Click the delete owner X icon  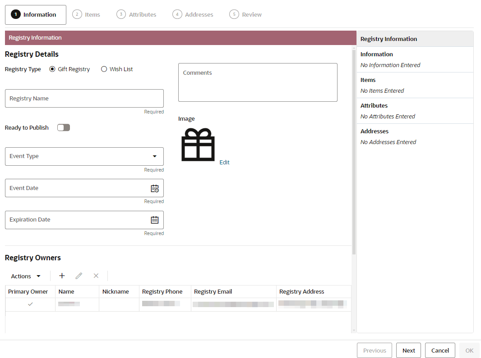[96, 276]
